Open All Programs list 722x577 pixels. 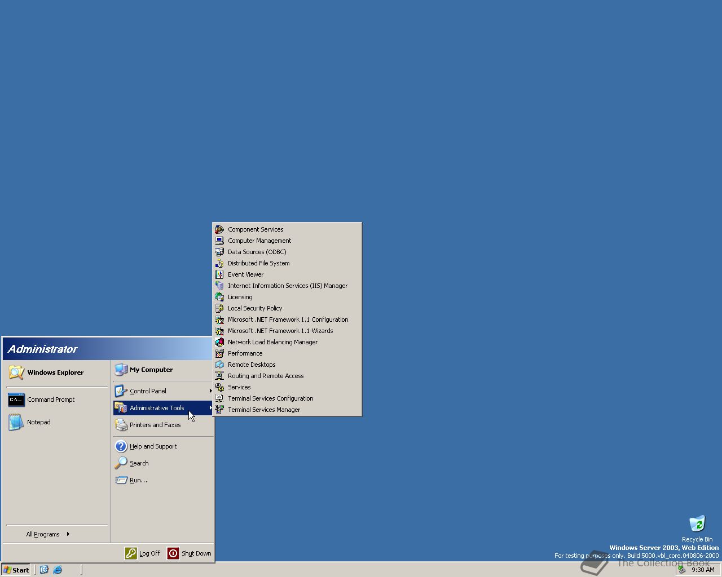tap(56, 534)
